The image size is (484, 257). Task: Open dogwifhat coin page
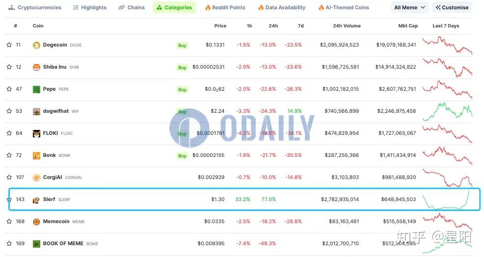56,111
